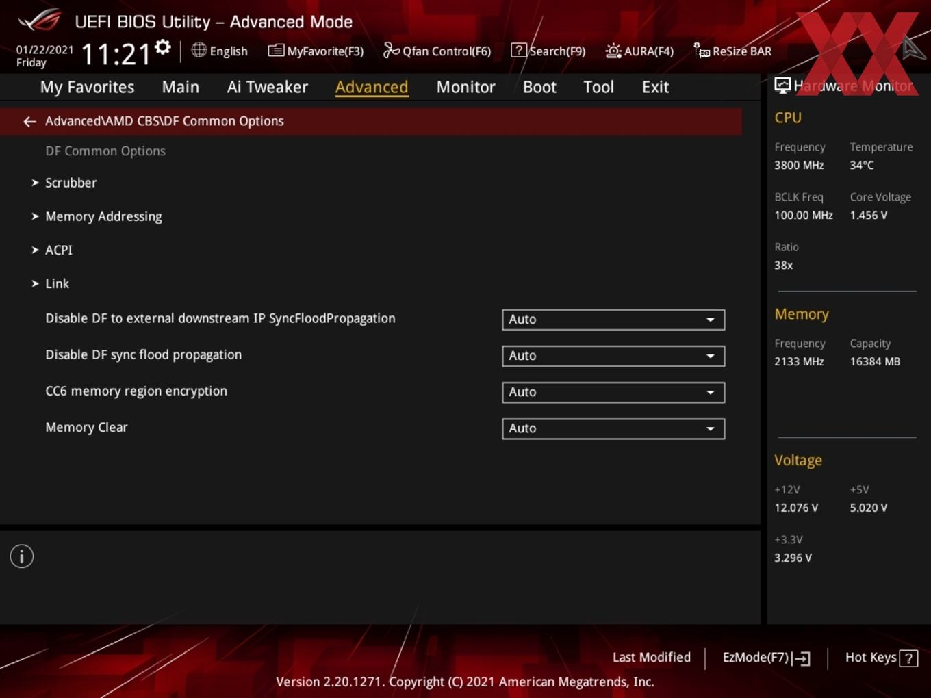931x698 pixels.
Task: Open AURA(F4) lighting icon
Action: 613,51
